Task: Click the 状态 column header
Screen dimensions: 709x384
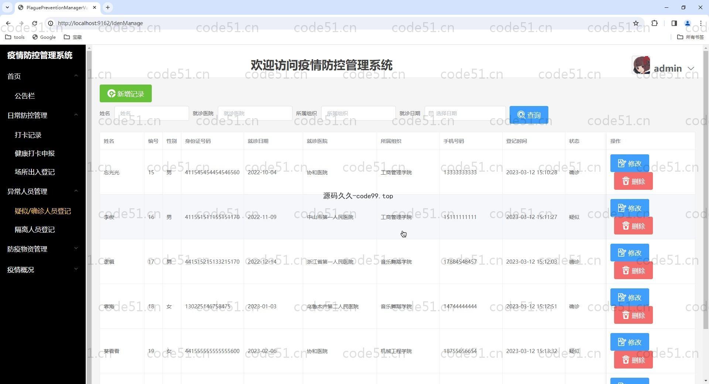Action: (x=574, y=141)
